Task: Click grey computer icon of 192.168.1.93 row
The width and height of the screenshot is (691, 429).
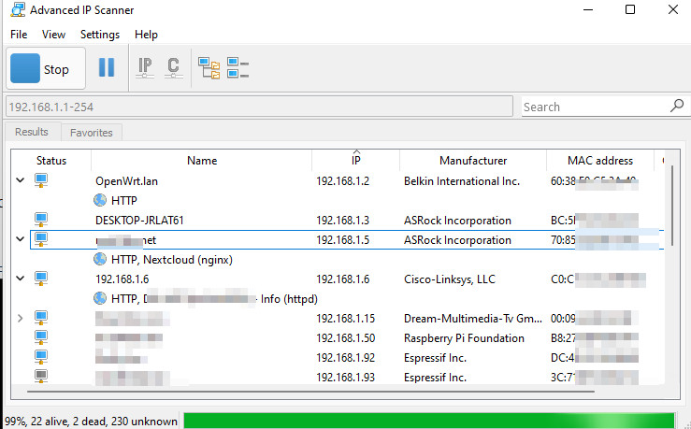Action: [41, 377]
